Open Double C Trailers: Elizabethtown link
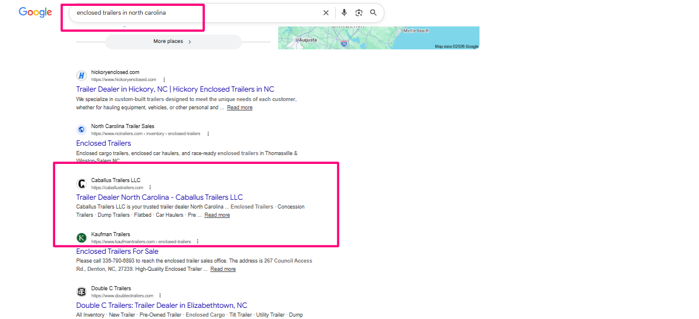 [162, 305]
